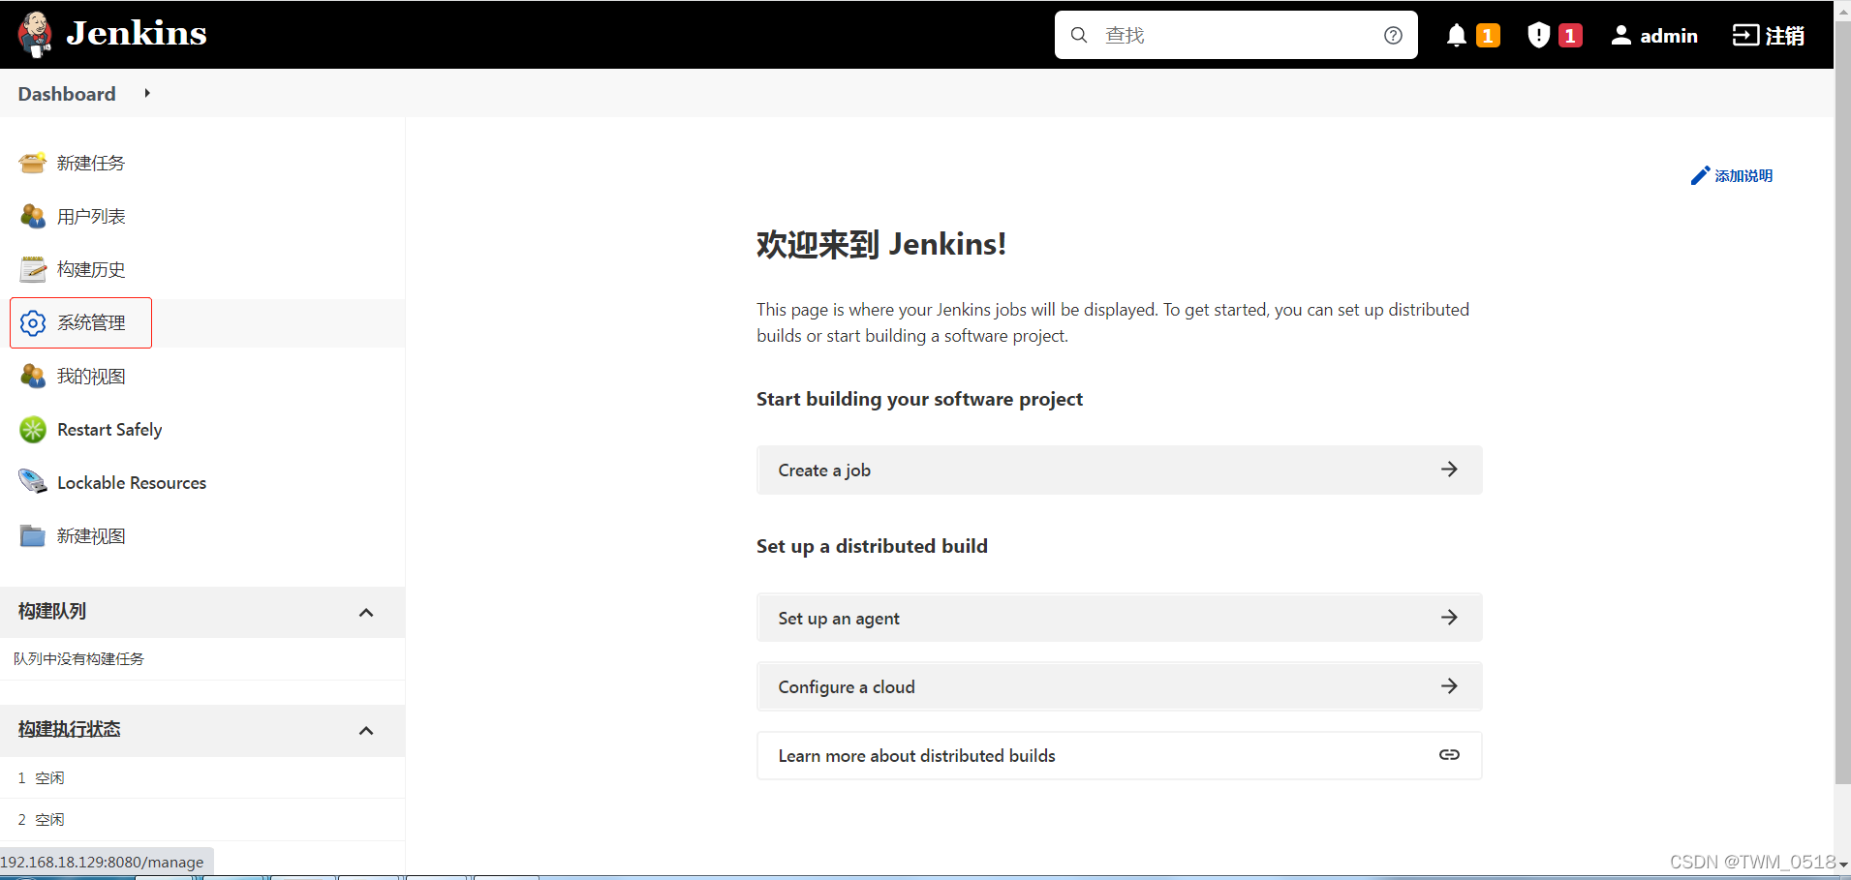Click arrow icon on Set up an agent

1449,618
